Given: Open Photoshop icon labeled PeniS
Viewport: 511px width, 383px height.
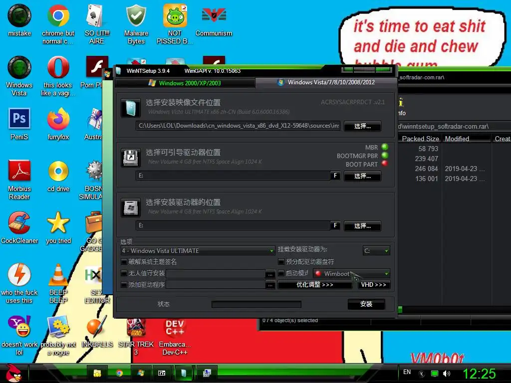Looking at the screenshot, I should (x=19, y=124).
